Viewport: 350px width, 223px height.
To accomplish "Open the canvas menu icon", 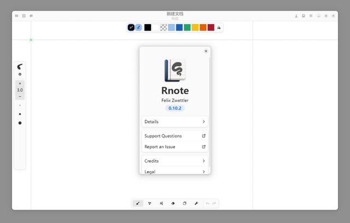I will pyautogui.click(x=304, y=16).
